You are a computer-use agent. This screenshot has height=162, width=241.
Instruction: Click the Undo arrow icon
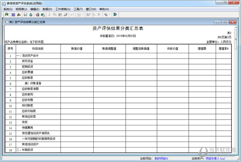click(72, 15)
